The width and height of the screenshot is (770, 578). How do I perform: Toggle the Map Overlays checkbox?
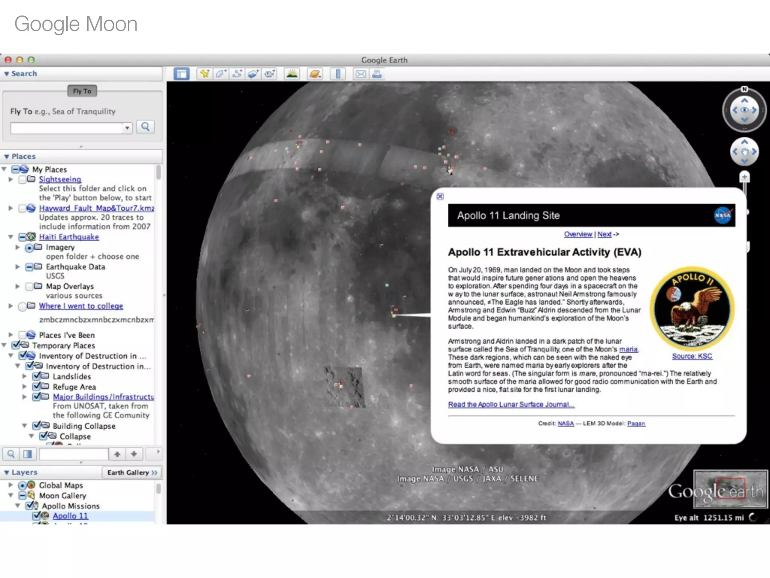pos(29,286)
